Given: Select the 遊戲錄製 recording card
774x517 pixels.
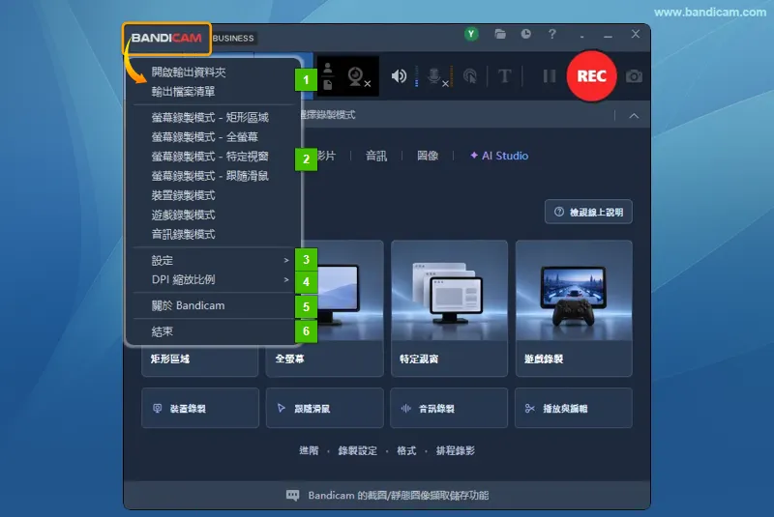Looking at the screenshot, I should coord(574,308).
